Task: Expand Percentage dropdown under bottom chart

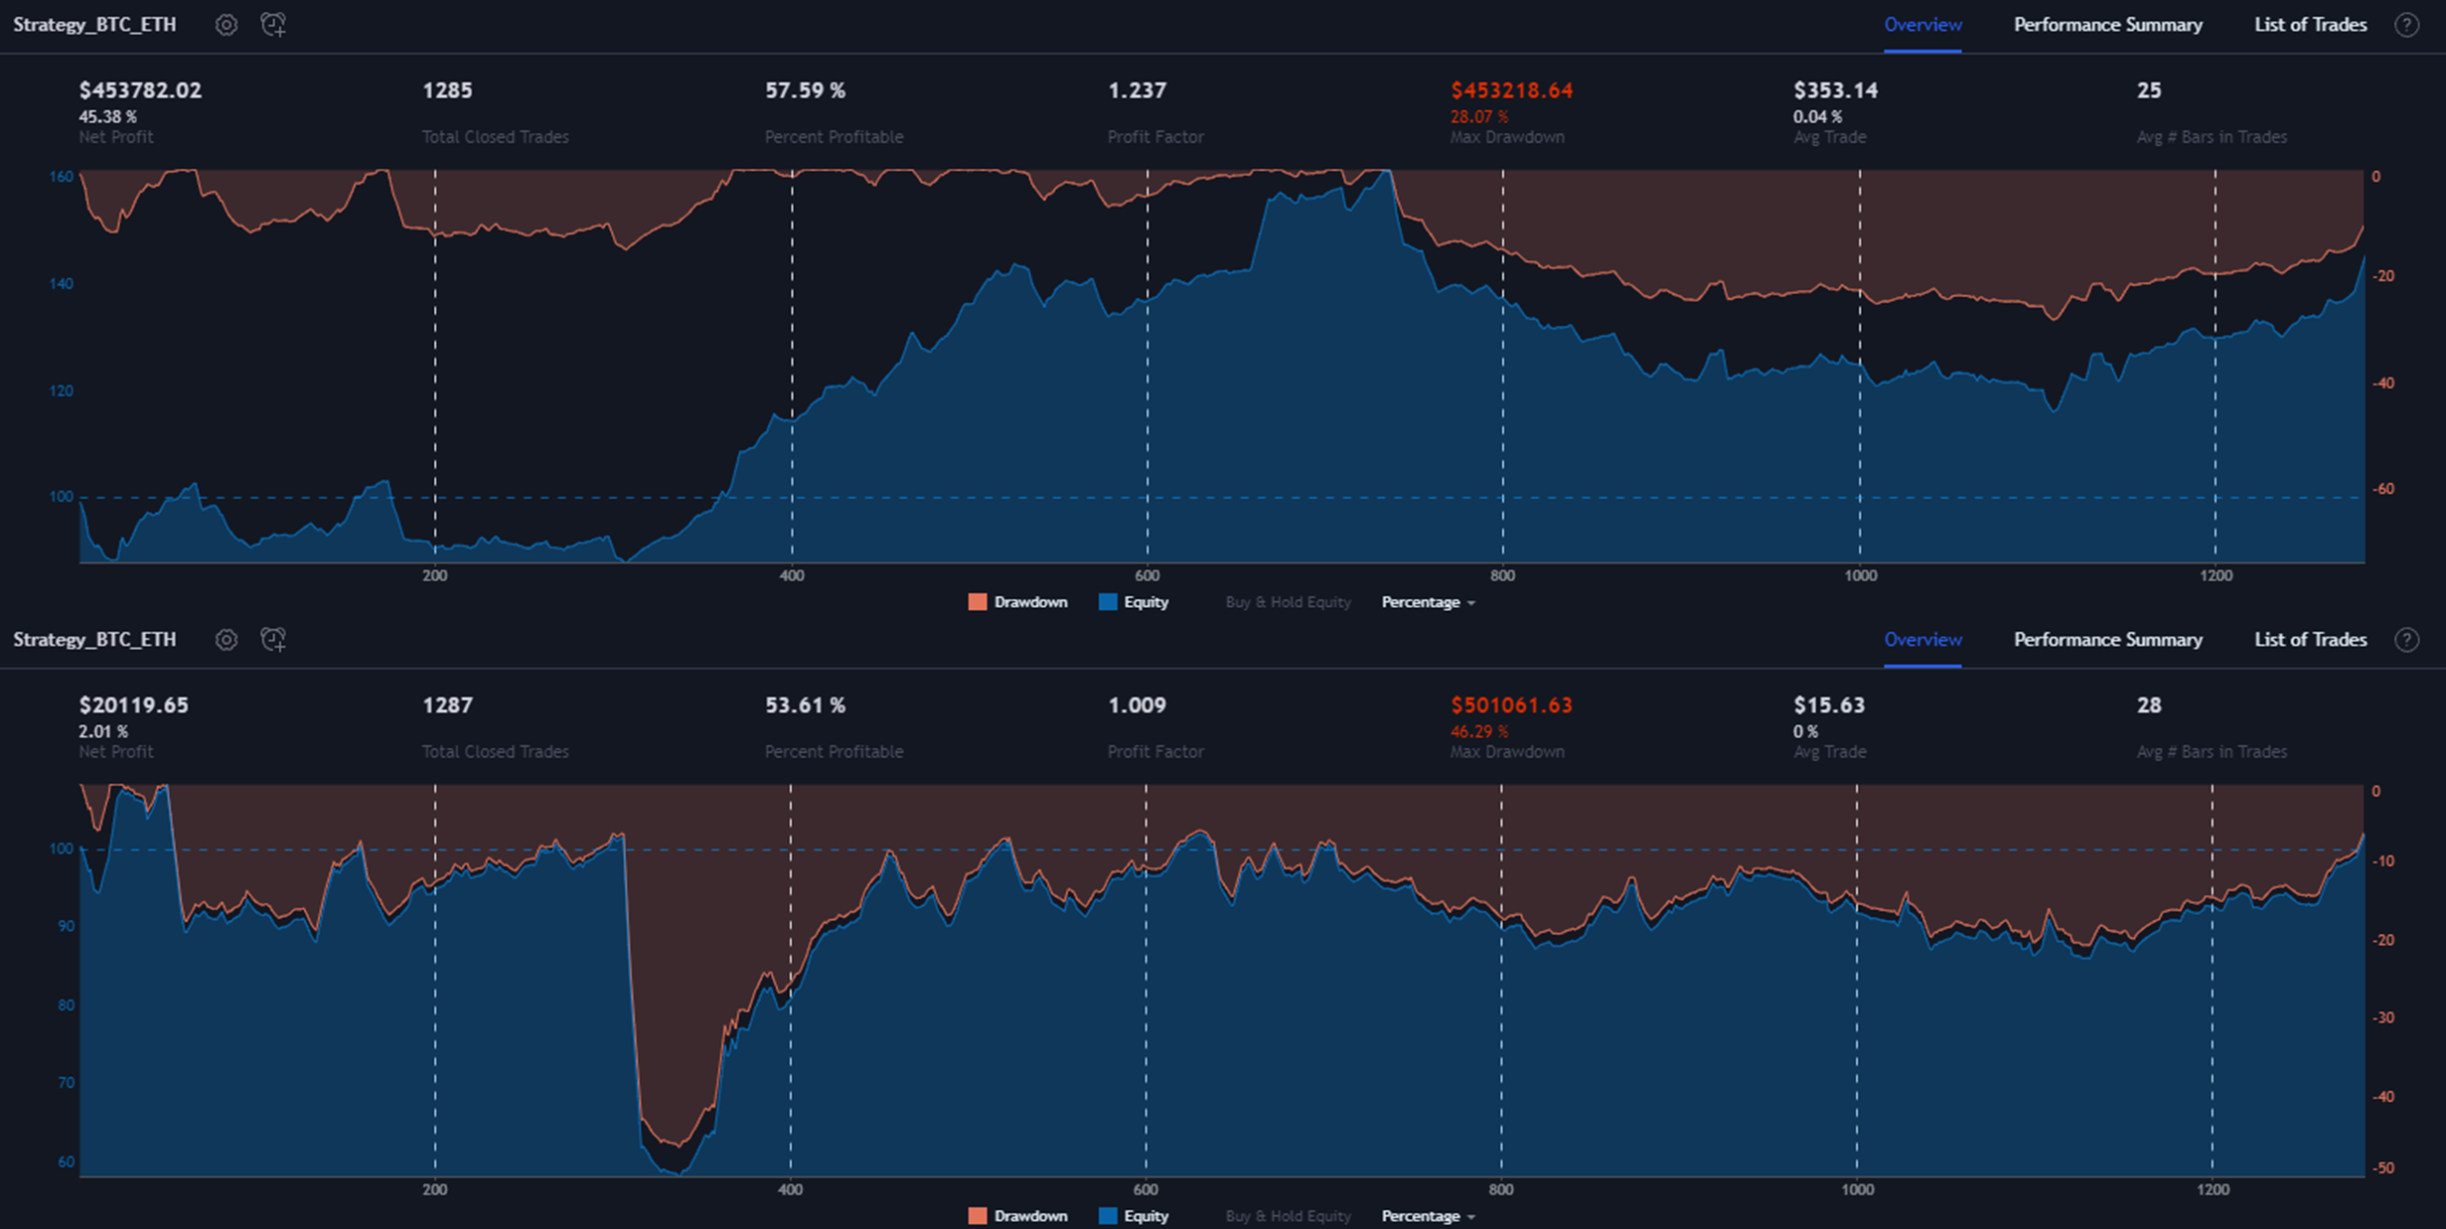Action: tap(1428, 1216)
